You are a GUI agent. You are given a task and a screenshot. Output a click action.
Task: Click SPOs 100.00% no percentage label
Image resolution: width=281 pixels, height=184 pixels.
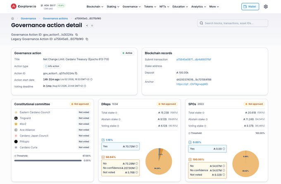pyautogui.click(x=198, y=160)
